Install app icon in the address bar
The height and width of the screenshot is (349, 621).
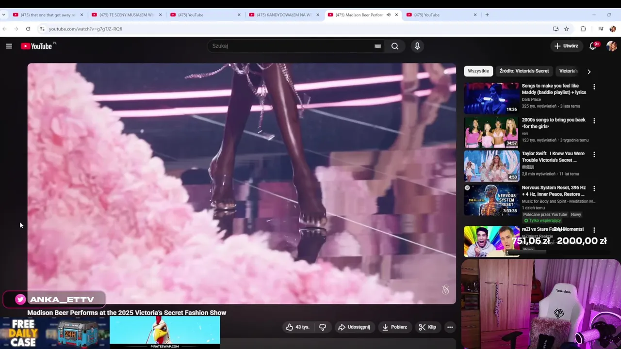[x=556, y=29]
